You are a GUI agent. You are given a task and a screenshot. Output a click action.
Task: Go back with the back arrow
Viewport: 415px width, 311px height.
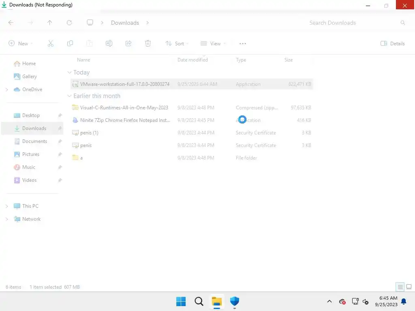point(11,23)
